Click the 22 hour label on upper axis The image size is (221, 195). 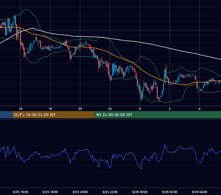point(110,109)
